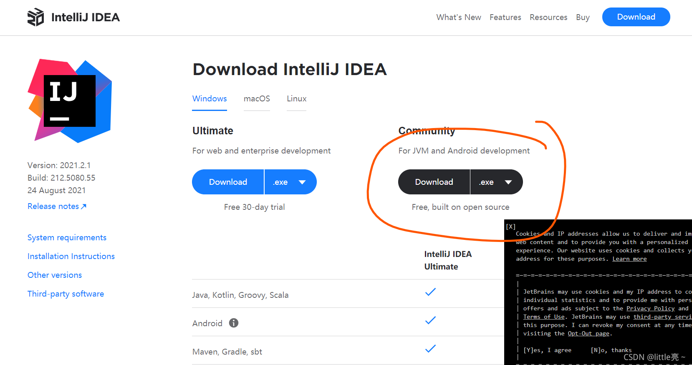692x365 pixels.
Task: Click the checkmark in Maven, Gradle row
Action: [x=430, y=349]
